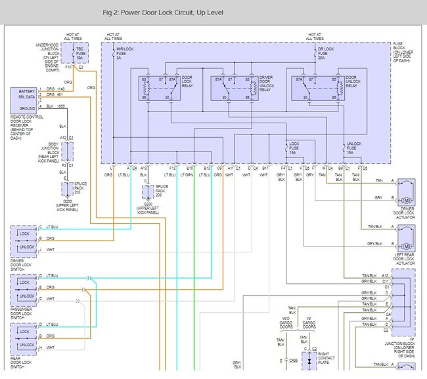
Task: Click the 'GROUND' terminal text in receiver
Action: pyautogui.click(x=27, y=108)
